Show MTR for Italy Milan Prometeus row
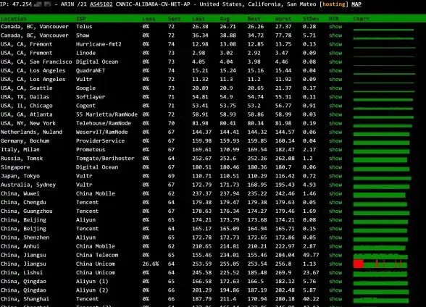This screenshot has height=307, width=426. (x=335, y=149)
